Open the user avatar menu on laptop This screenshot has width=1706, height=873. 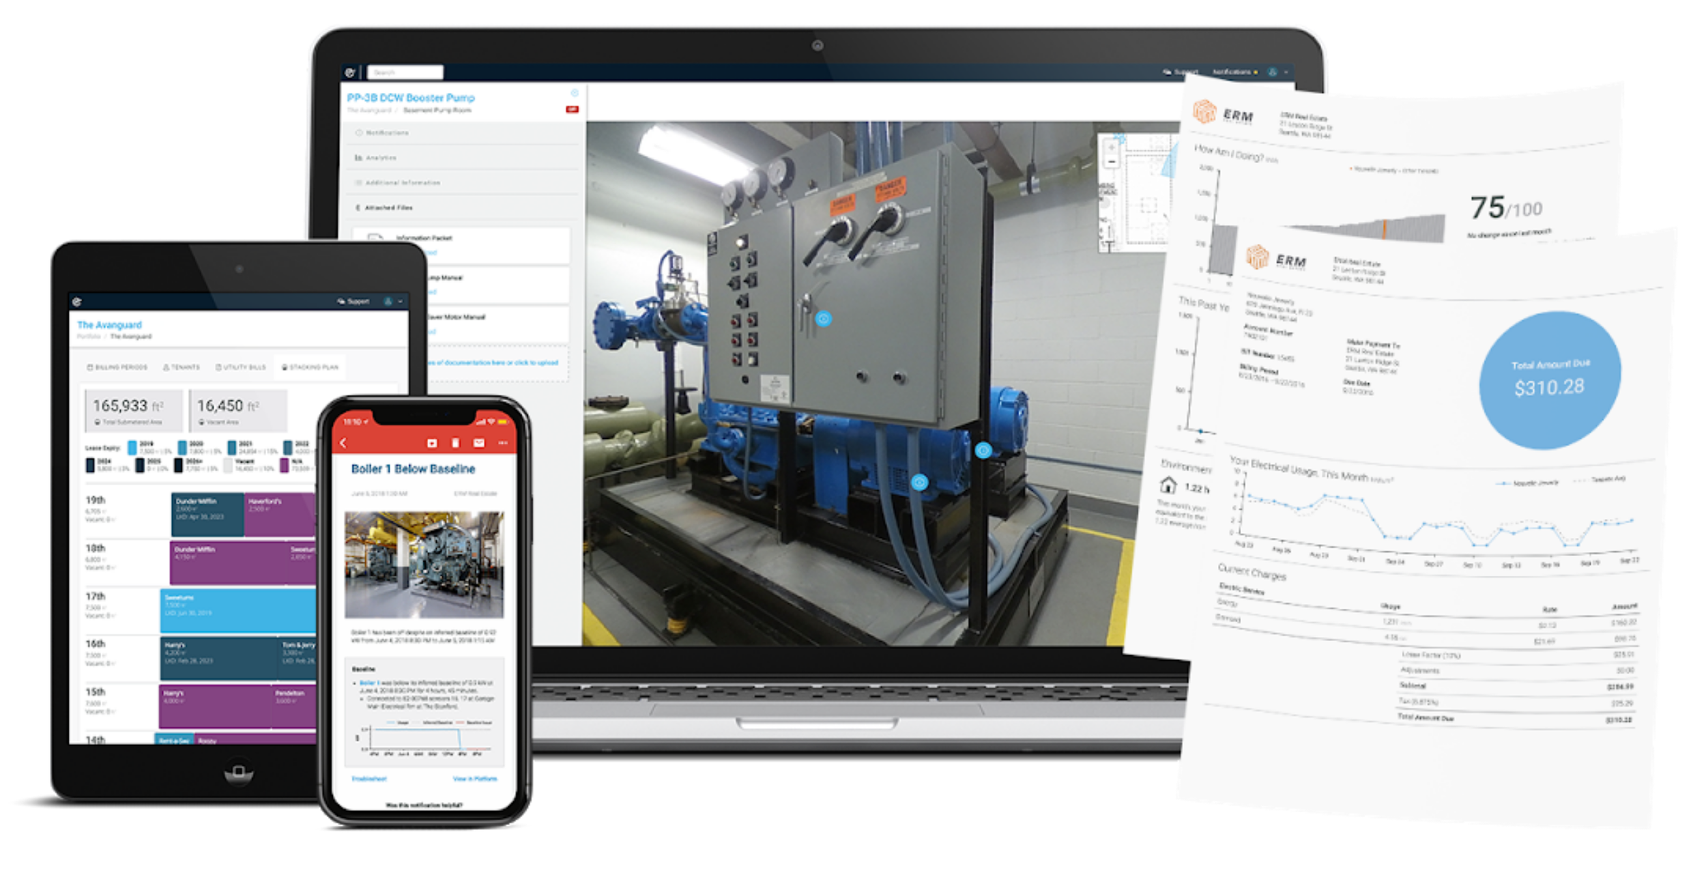[x=1272, y=72]
